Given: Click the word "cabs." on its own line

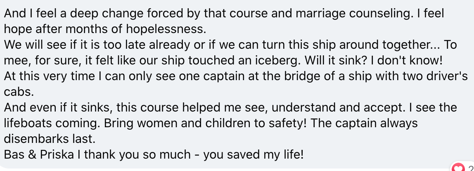Looking at the screenshot, I should point(19,92).
